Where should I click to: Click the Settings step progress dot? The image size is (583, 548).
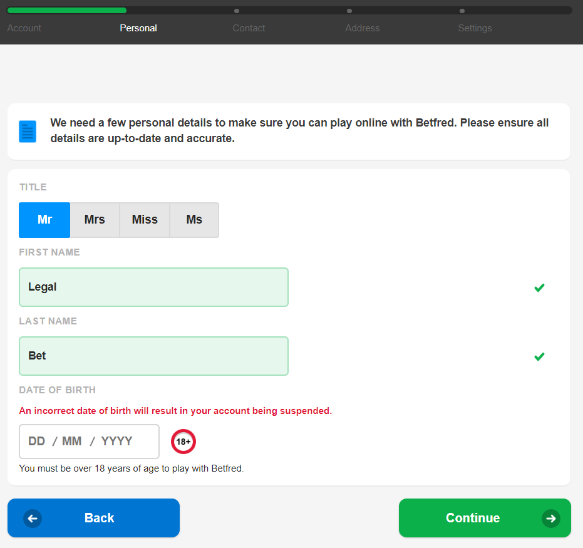(x=462, y=11)
